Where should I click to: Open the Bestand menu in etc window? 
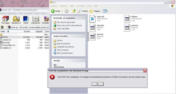tap(54, 6)
